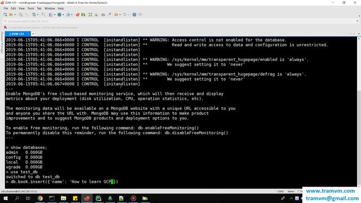Click the 'show databases;' command text
361x203 pixels.
(x=29, y=148)
